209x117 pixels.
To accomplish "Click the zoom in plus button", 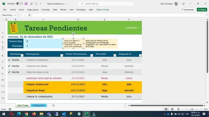I will 201,109.
